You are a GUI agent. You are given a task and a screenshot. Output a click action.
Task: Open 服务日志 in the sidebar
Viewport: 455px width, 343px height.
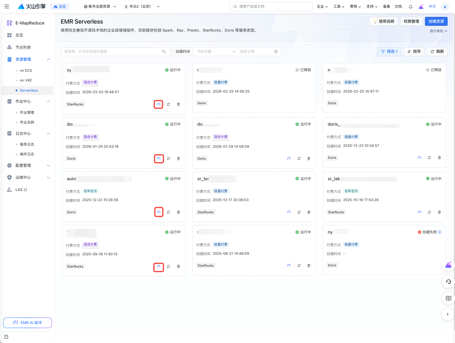pyautogui.click(x=28, y=144)
